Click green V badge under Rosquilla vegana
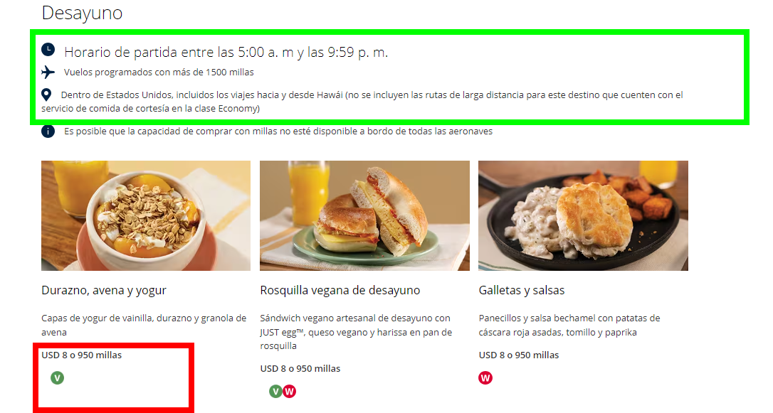This screenshot has height=413, width=773. (x=275, y=392)
